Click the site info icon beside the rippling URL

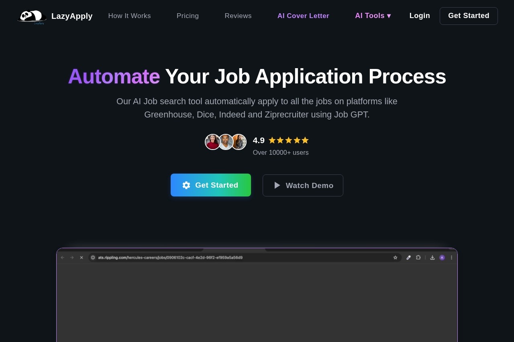pyautogui.click(x=93, y=257)
